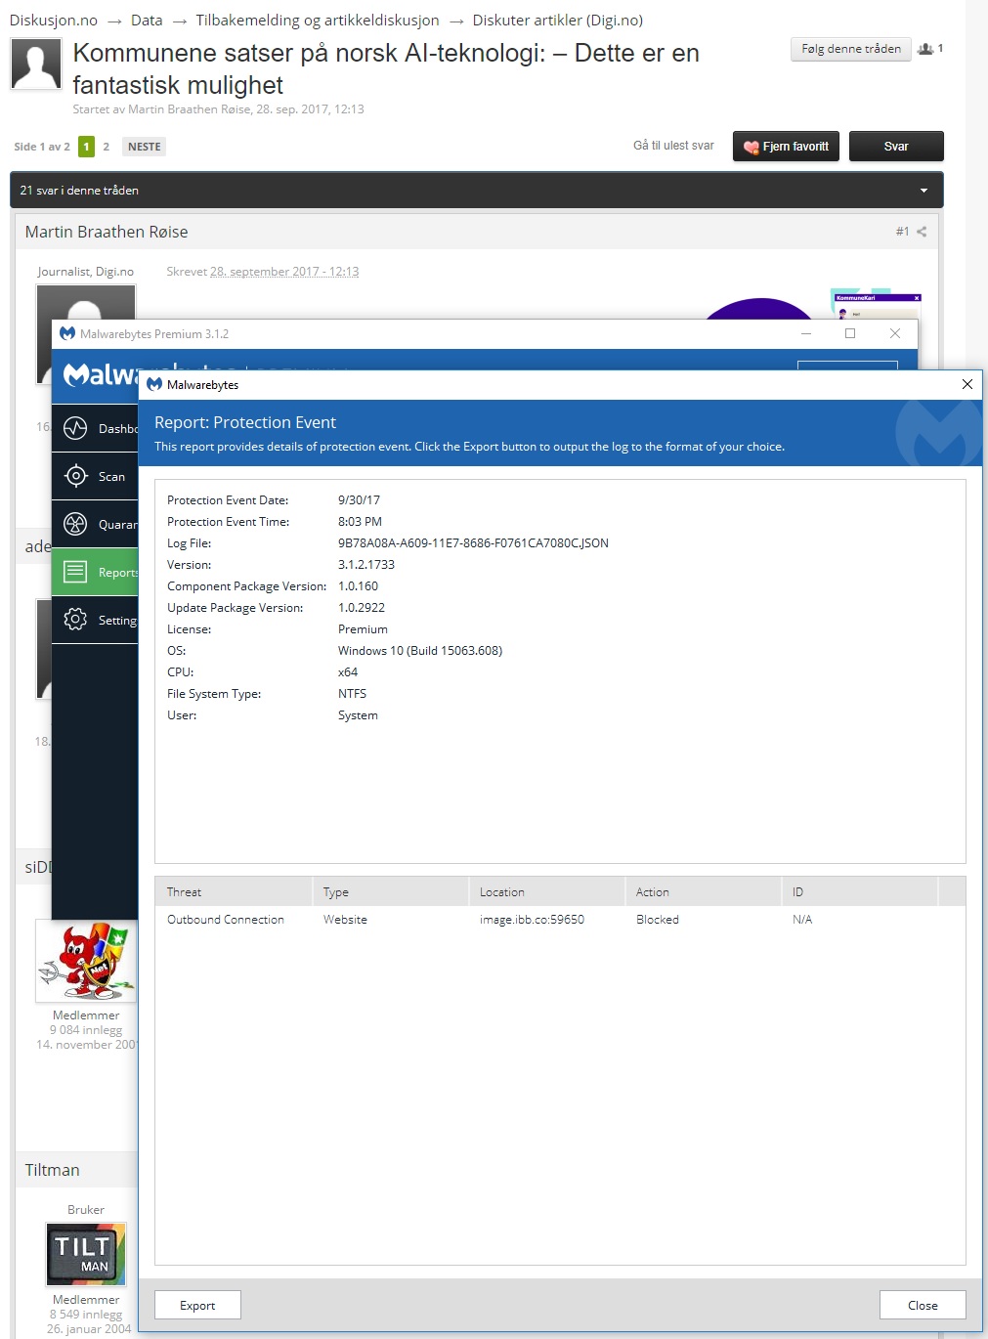Click the Version value 3.1.2.1733
988x1339 pixels.
[x=366, y=565]
